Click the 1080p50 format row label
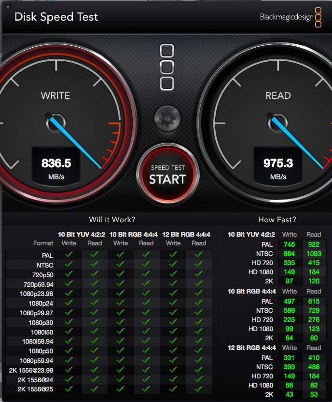 (x=41, y=351)
